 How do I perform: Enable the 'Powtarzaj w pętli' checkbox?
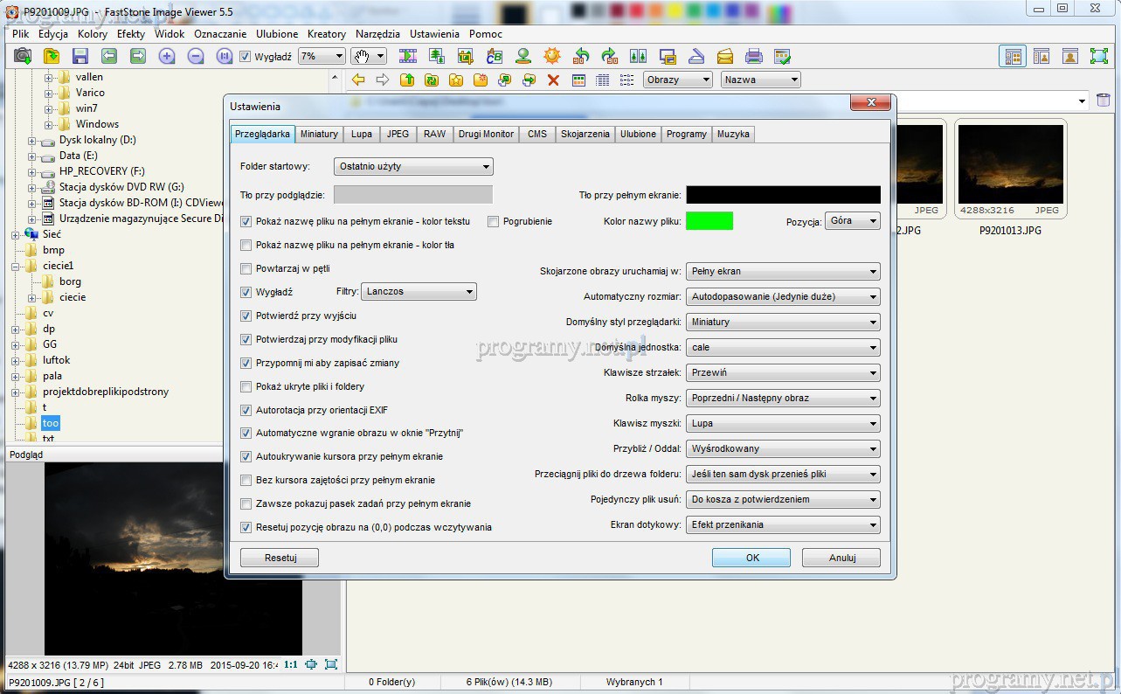tap(246, 268)
